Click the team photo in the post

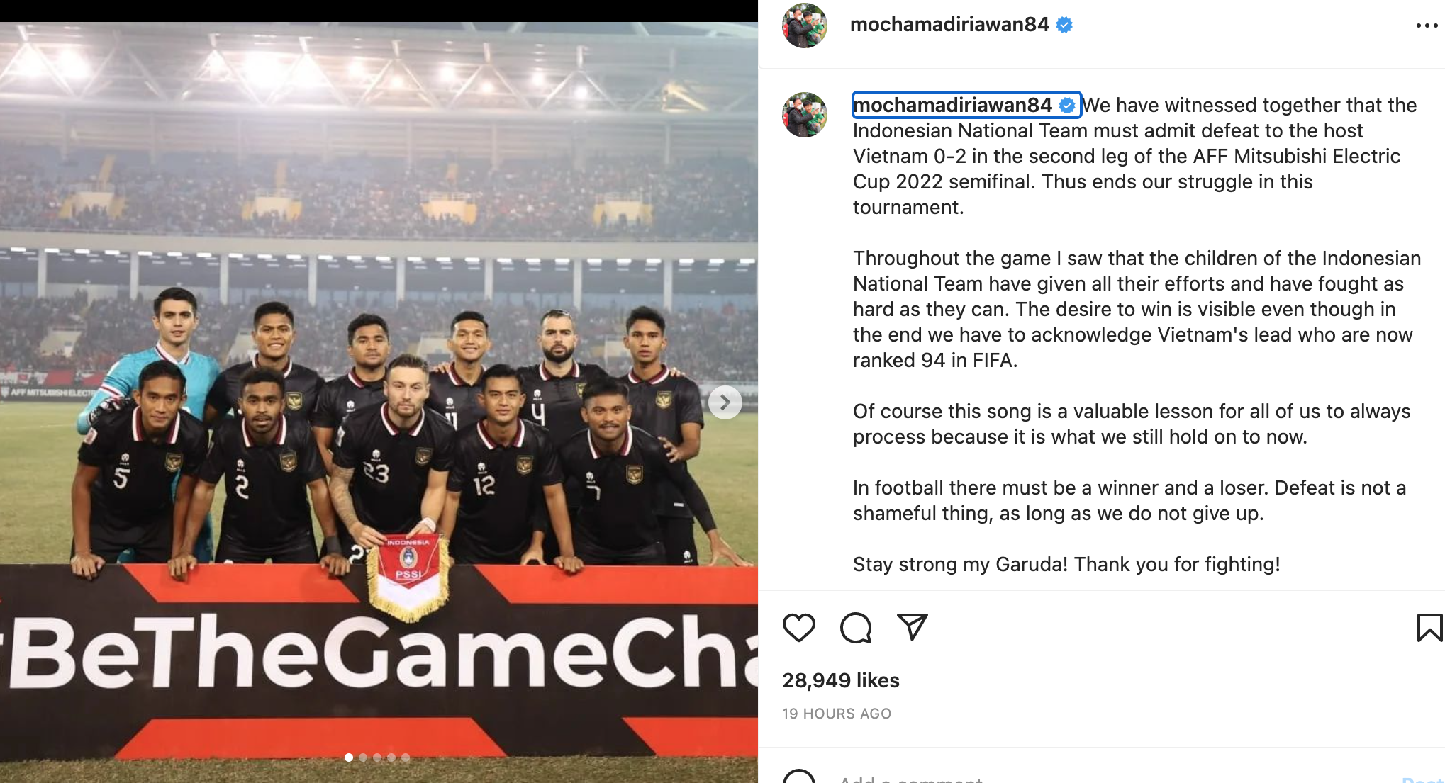pos(379,402)
